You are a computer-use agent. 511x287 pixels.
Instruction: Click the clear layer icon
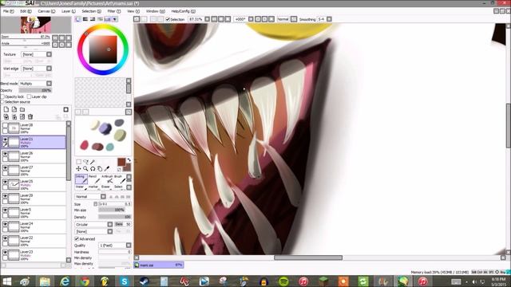click(x=22, y=117)
